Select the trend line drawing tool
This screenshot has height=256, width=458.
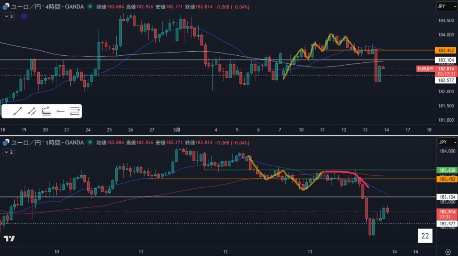[18, 111]
